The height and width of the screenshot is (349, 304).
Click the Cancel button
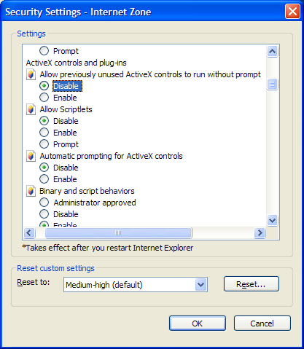tap(262, 323)
